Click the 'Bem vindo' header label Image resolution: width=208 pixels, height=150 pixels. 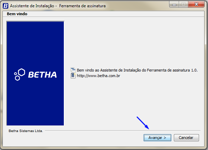(x=17, y=14)
